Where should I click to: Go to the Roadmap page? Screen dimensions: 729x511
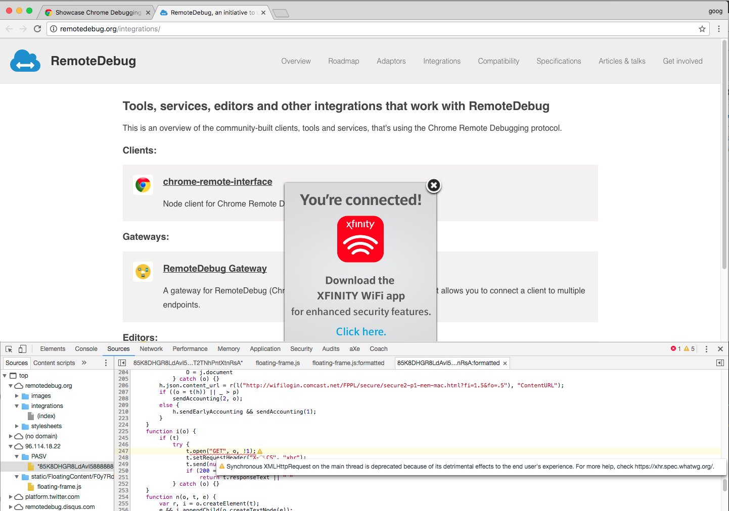coord(344,61)
